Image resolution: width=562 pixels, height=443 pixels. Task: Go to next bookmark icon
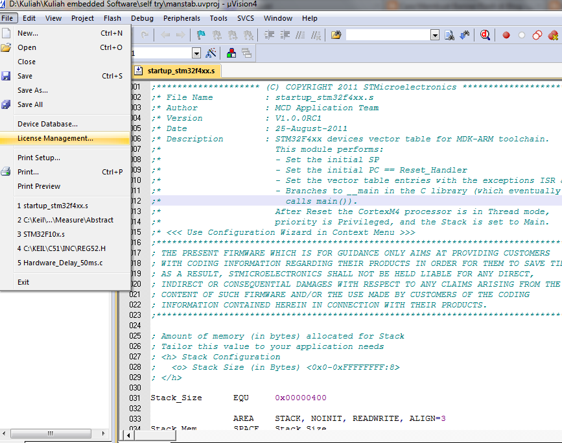coord(232,35)
